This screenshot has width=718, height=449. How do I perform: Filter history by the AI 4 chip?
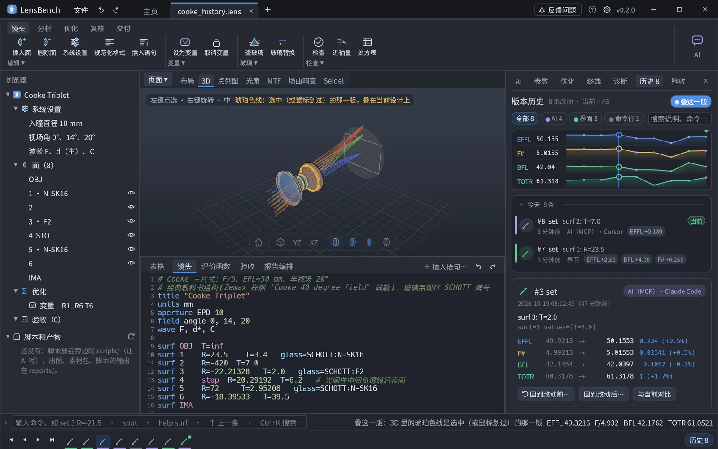pyautogui.click(x=554, y=119)
